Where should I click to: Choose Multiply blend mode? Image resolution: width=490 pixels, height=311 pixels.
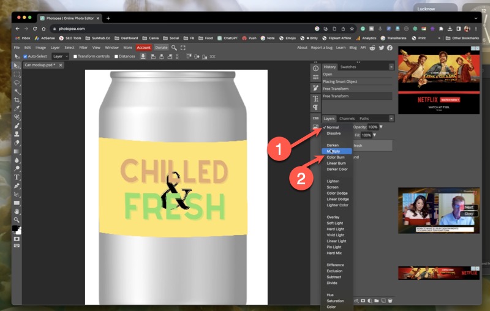pos(336,151)
